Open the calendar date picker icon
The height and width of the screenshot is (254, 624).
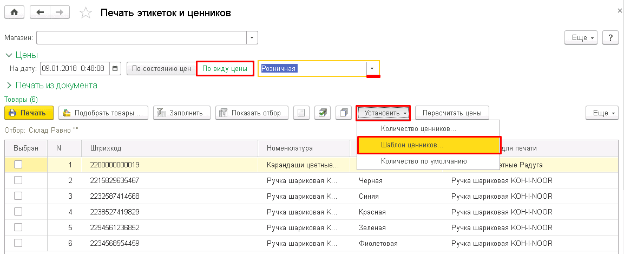pos(115,69)
